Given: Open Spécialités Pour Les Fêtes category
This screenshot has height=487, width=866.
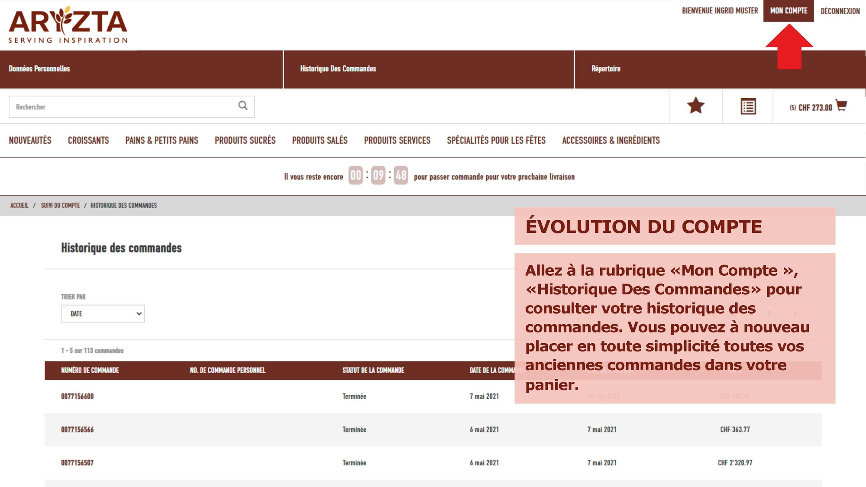Looking at the screenshot, I should click(496, 140).
